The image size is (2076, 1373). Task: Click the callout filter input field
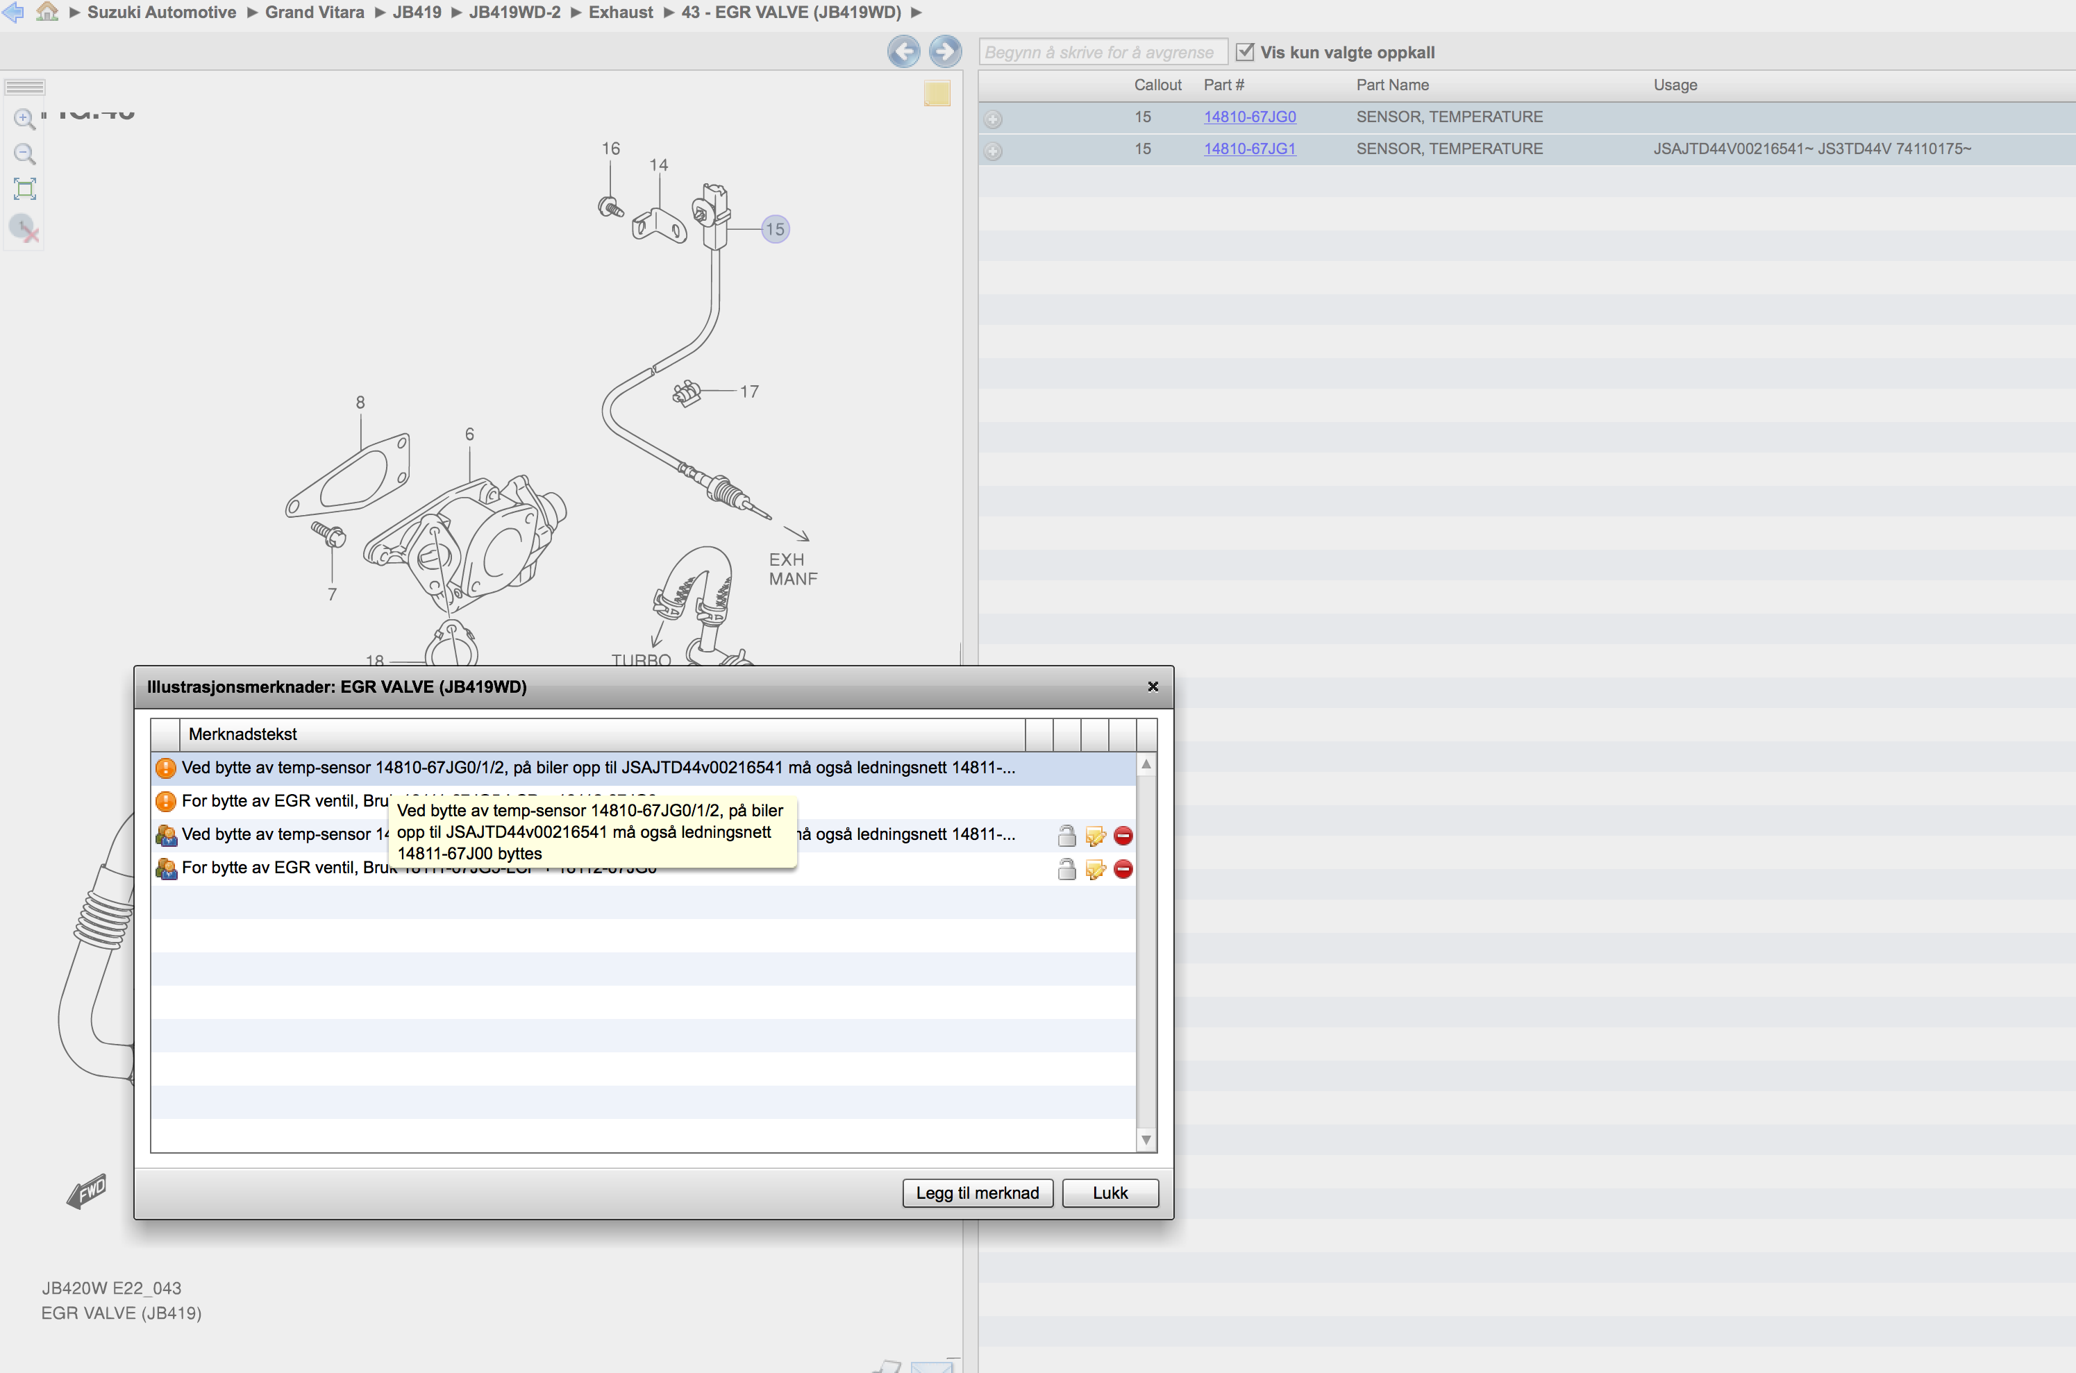tap(1101, 53)
